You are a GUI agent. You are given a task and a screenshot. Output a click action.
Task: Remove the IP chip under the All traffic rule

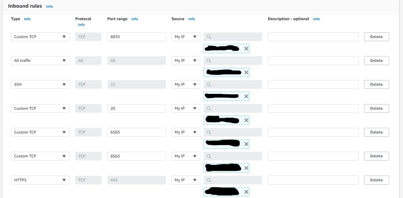click(246, 73)
